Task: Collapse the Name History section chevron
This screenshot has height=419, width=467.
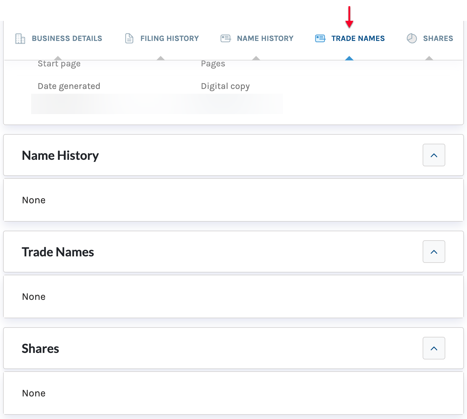Action: click(434, 155)
